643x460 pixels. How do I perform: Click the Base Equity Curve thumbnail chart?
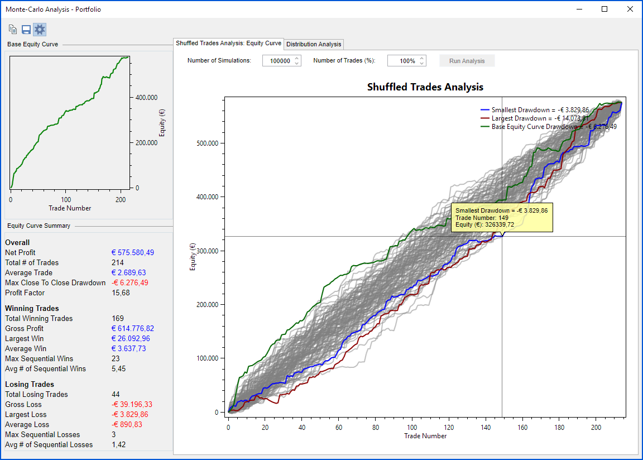pyautogui.click(x=70, y=123)
